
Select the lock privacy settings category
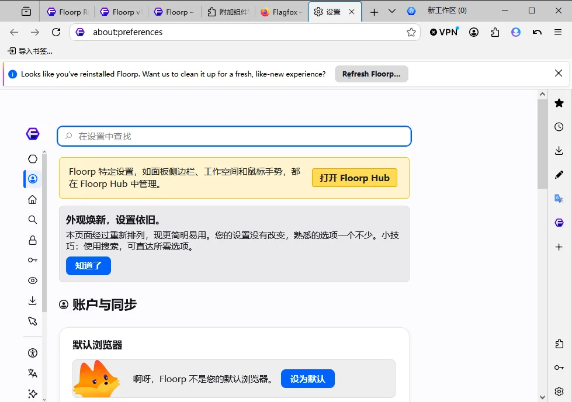point(33,240)
